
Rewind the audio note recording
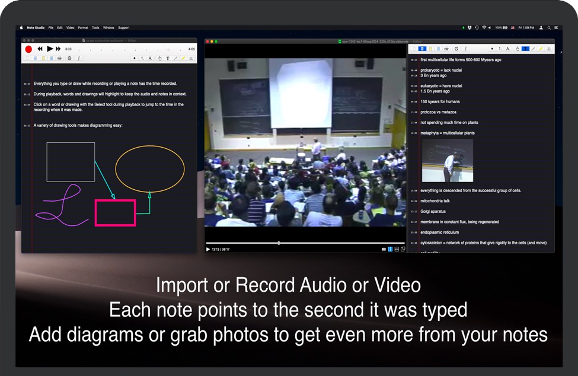[40, 49]
